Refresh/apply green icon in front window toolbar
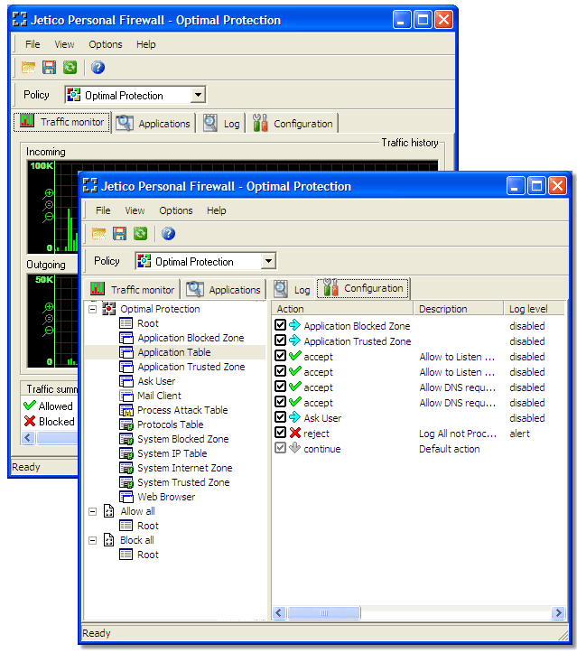577x653 pixels. (x=140, y=234)
